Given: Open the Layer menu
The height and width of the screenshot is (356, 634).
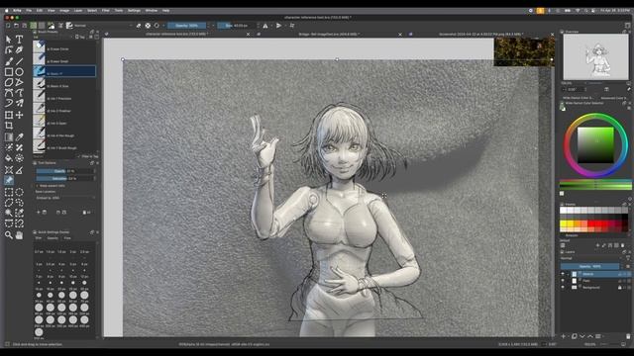Looking at the screenshot, I should tap(78, 11).
